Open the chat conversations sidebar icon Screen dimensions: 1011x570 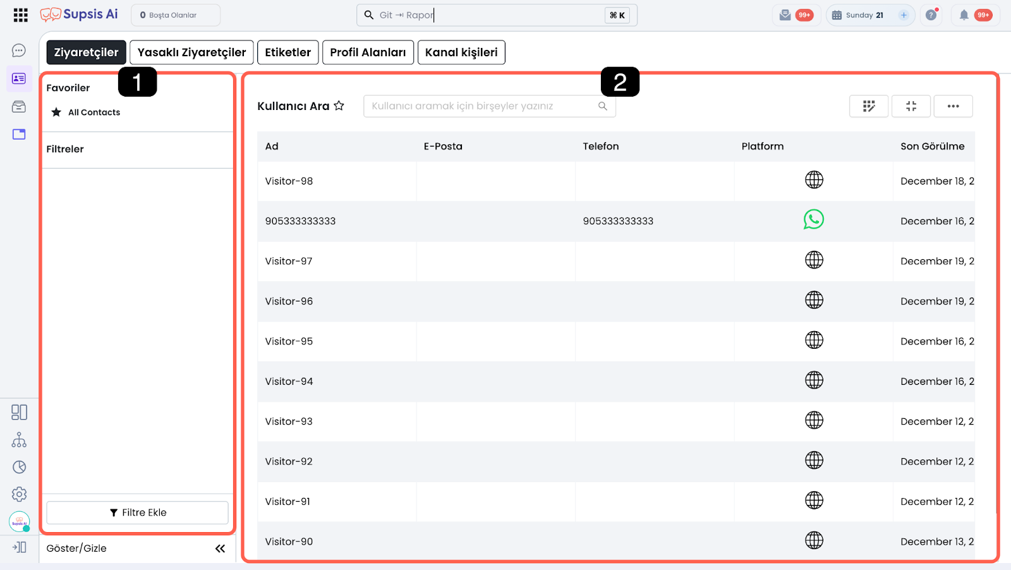[19, 51]
